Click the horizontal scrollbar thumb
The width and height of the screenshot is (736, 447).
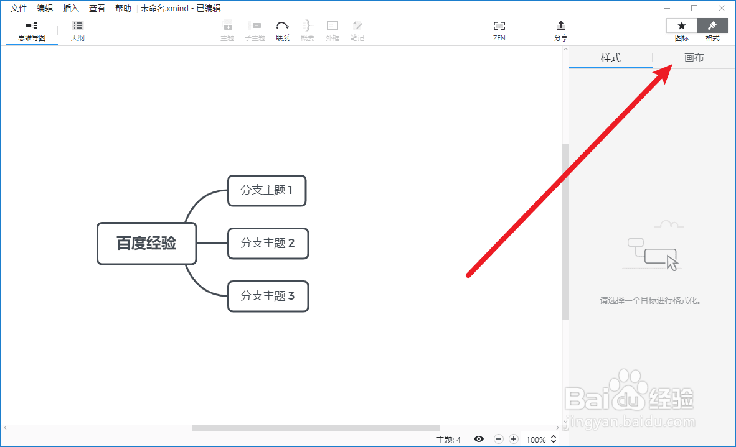click(x=316, y=428)
